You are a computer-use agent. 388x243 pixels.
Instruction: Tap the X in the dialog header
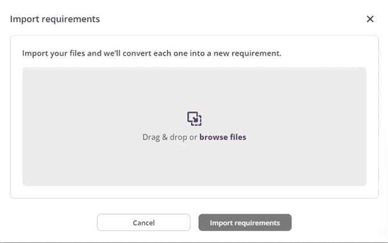[370, 19]
